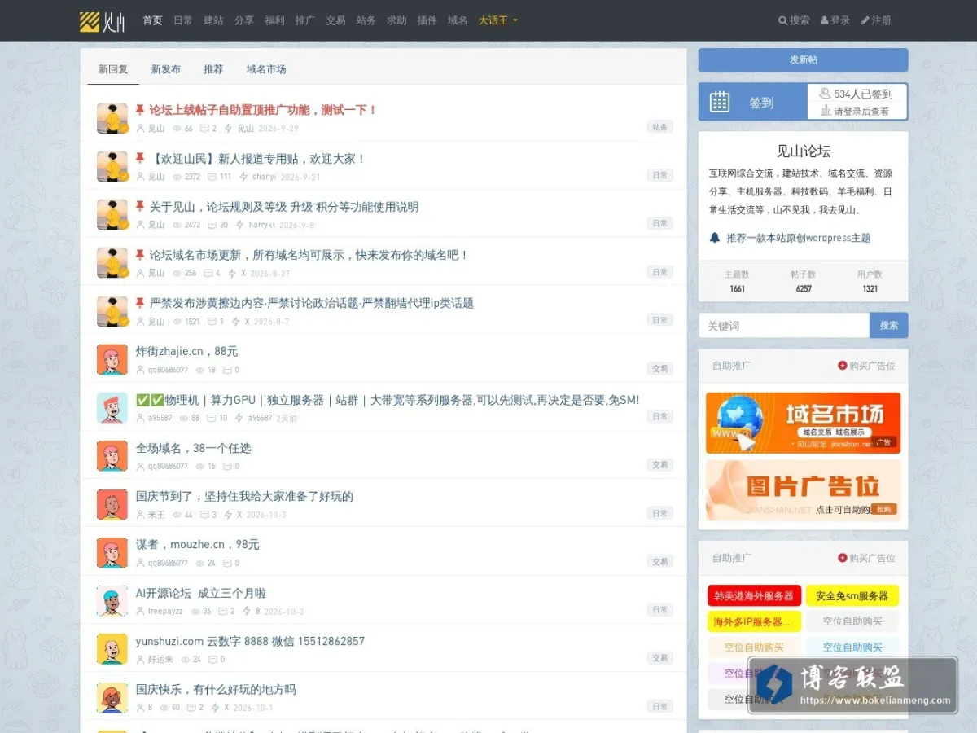
Task: Open the 图片广告位 banner ad
Action: (x=804, y=490)
